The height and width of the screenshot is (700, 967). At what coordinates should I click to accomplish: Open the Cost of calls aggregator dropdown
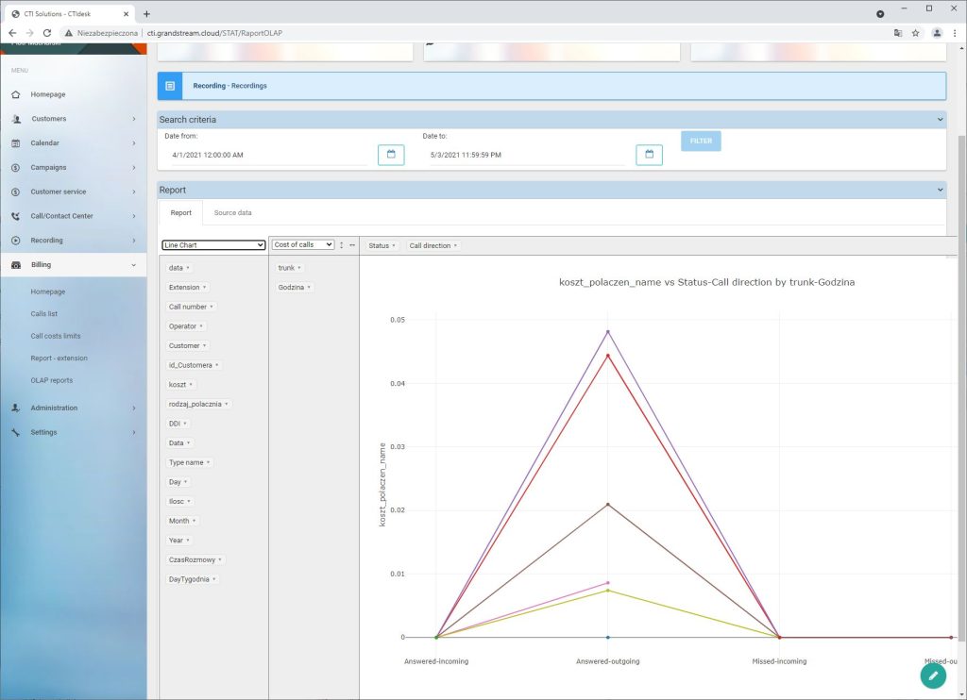pyautogui.click(x=303, y=245)
